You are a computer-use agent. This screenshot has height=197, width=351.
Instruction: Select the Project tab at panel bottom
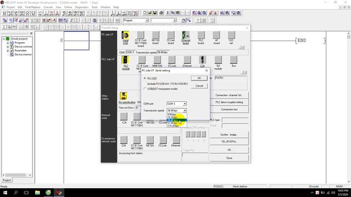[x=7, y=180]
